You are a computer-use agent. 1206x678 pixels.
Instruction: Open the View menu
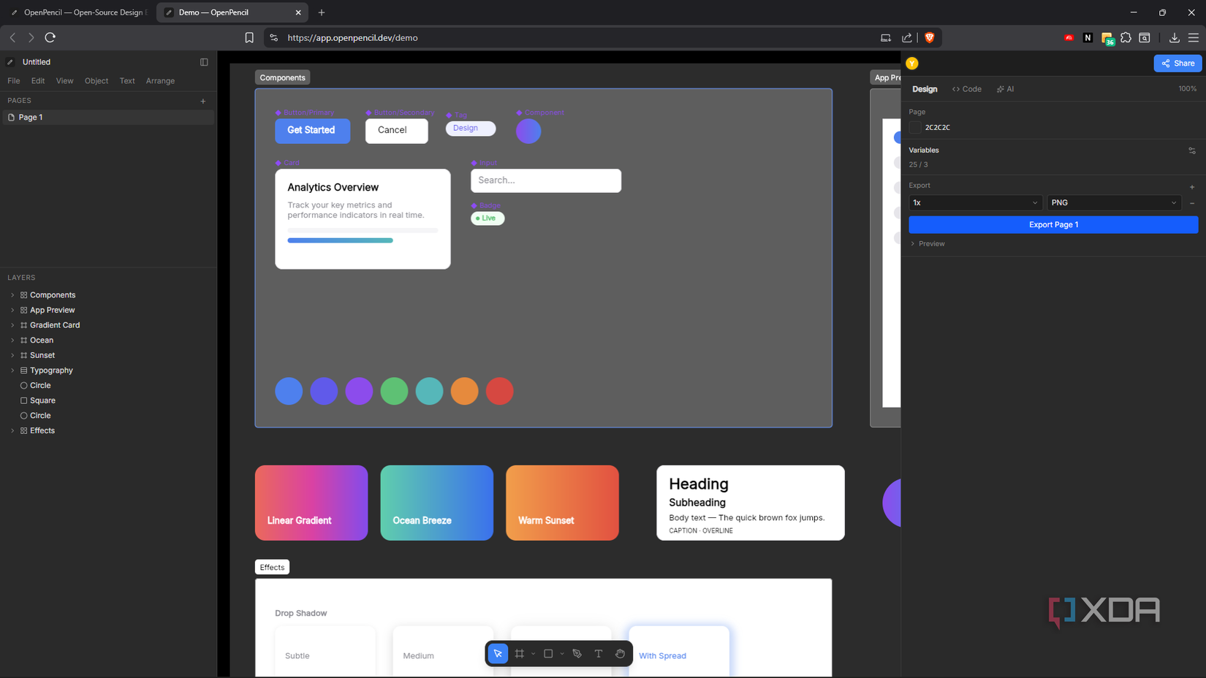pyautogui.click(x=64, y=81)
